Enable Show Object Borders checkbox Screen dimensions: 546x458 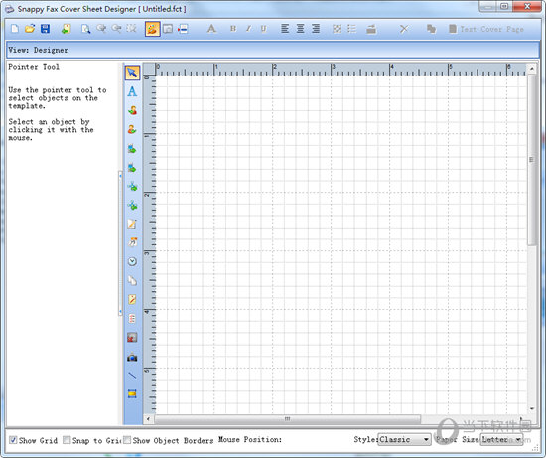pos(127,440)
